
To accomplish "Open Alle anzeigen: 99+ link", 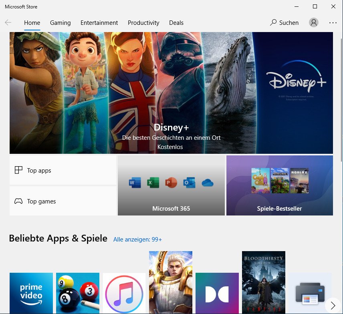I will click(137, 239).
